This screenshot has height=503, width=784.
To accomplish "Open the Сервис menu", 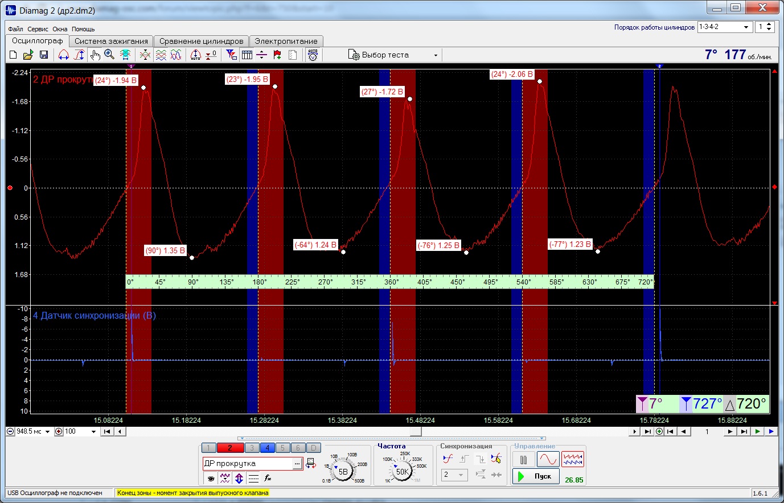I will [x=38, y=29].
